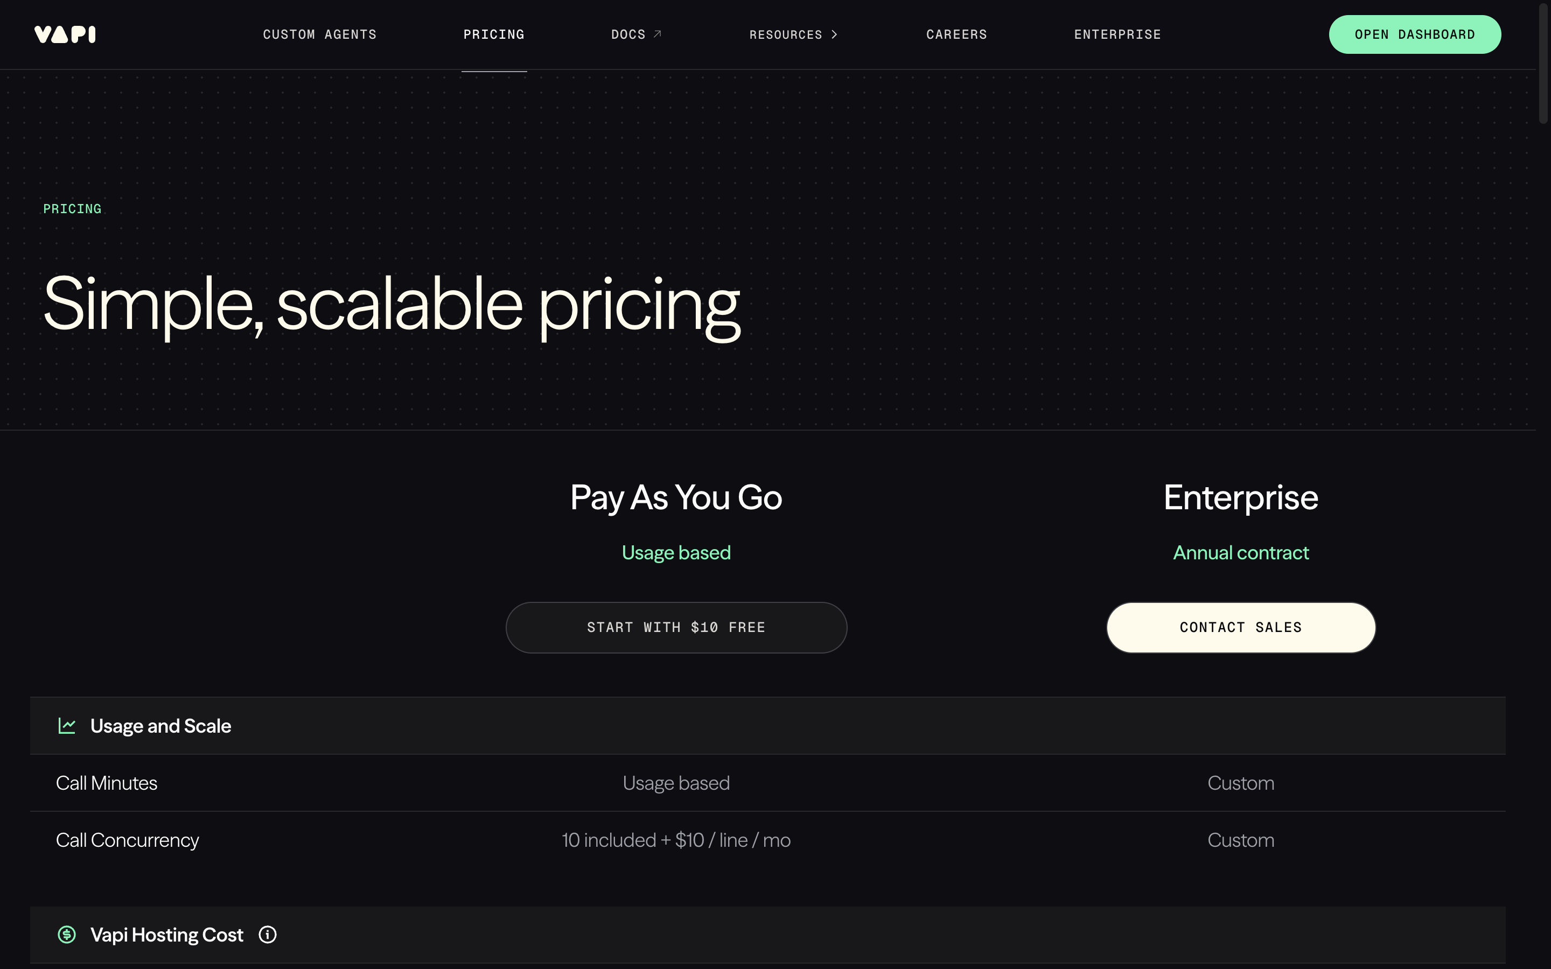Click the Open Dashboard button
The image size is (1551, 969).
click(x=1415, y=34)
